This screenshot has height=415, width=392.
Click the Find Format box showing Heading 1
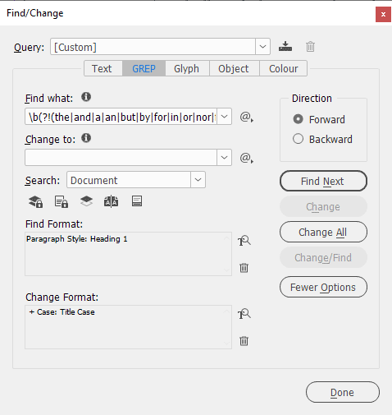coord(128,254)
